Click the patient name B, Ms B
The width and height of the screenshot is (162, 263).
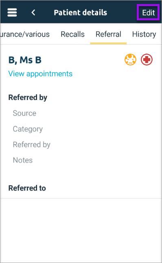tap(25, 60)
